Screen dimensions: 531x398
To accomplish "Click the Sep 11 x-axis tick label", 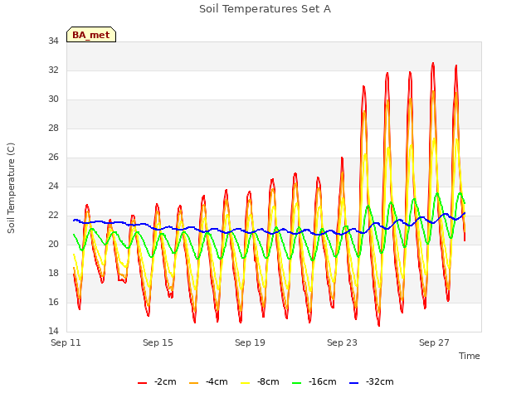I will point(66,342).
